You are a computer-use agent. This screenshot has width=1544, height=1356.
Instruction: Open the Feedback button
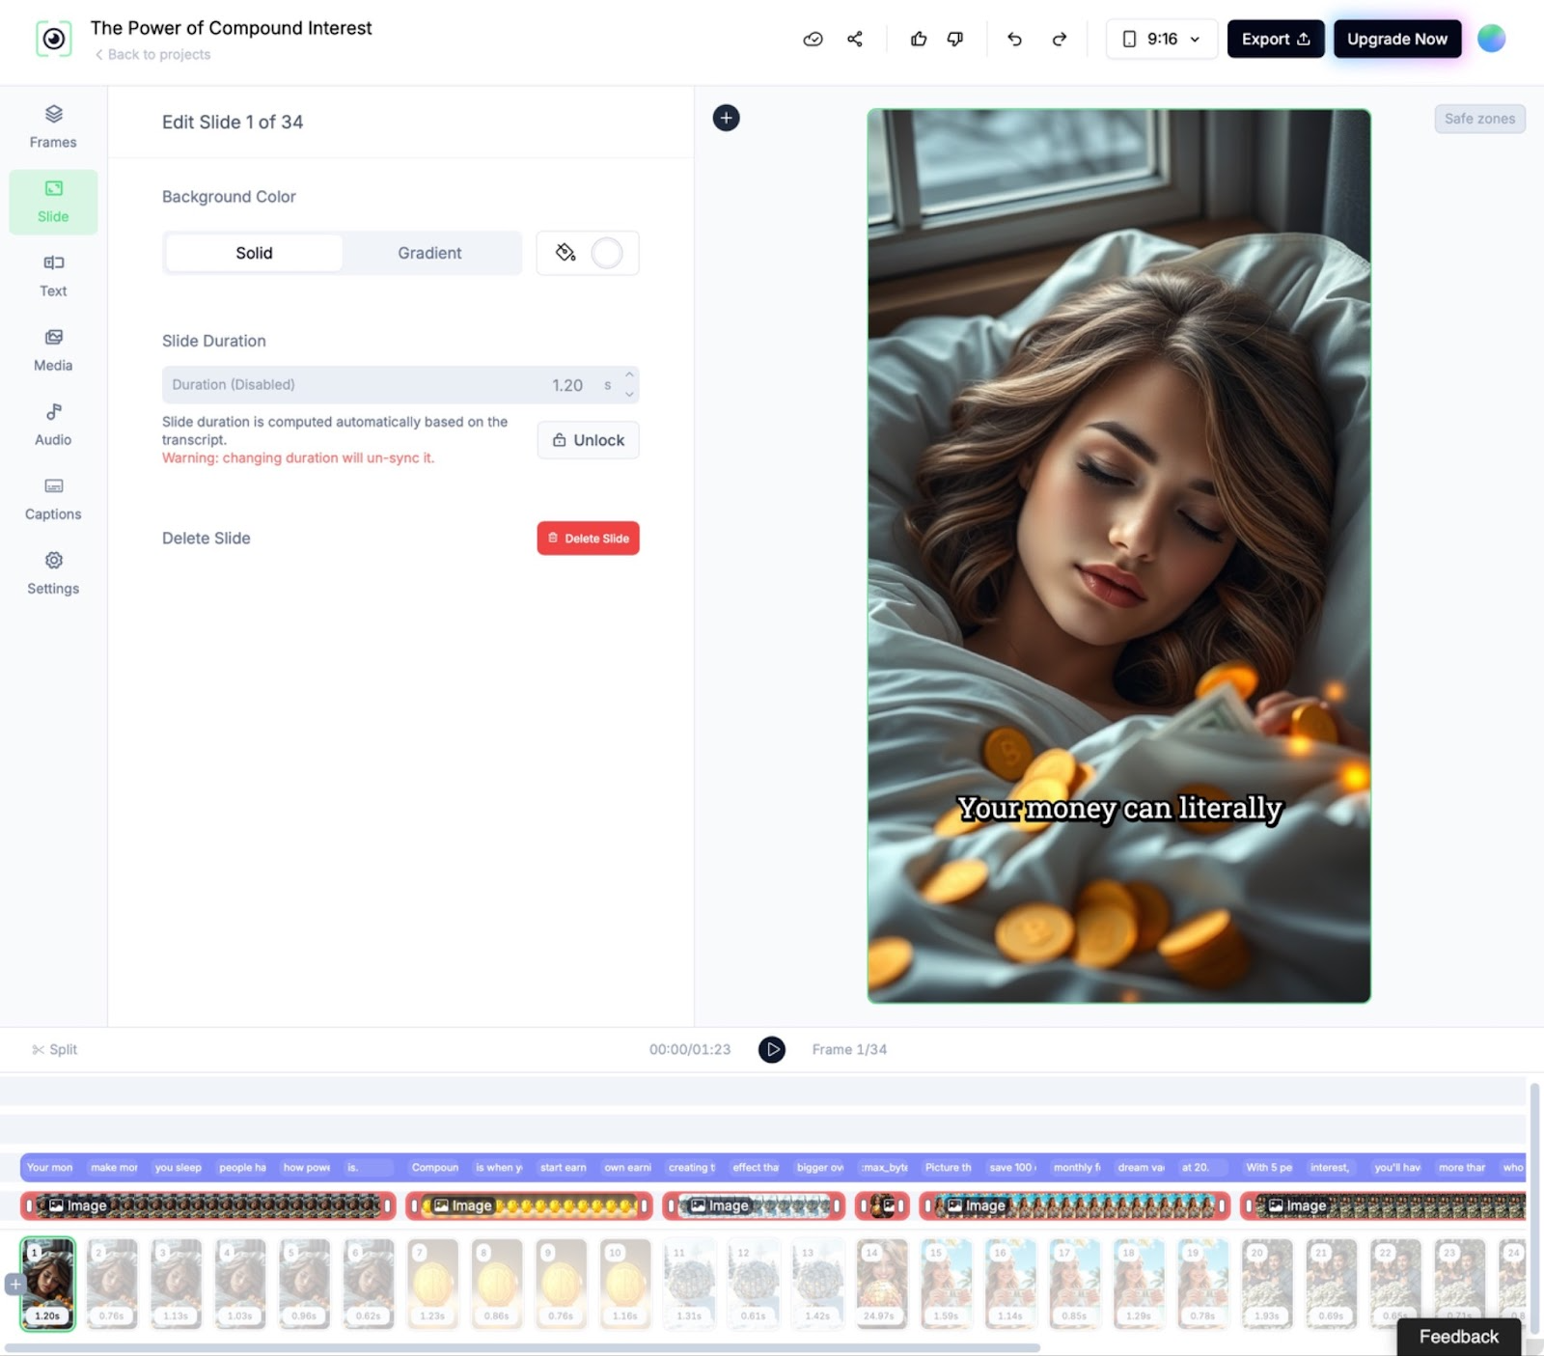coord(1459,1337)
